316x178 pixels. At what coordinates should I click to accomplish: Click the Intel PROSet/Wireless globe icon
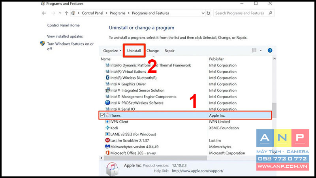click(107, 102)
